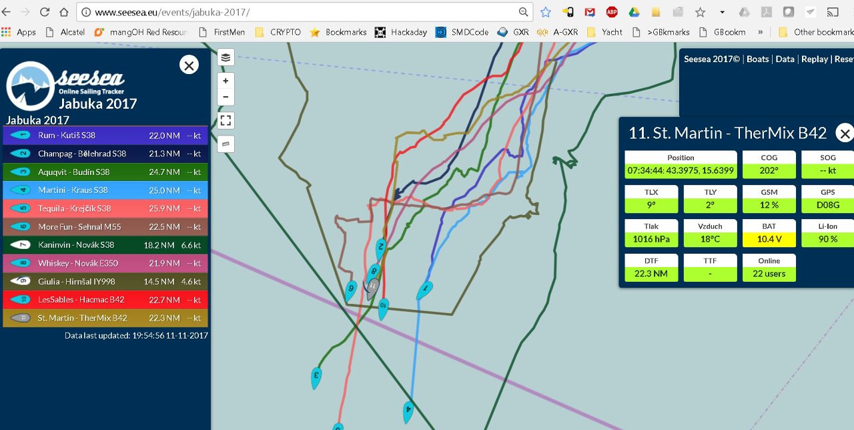854x430 pixels.
Task: Reload the page
Action: click(45, 12)
